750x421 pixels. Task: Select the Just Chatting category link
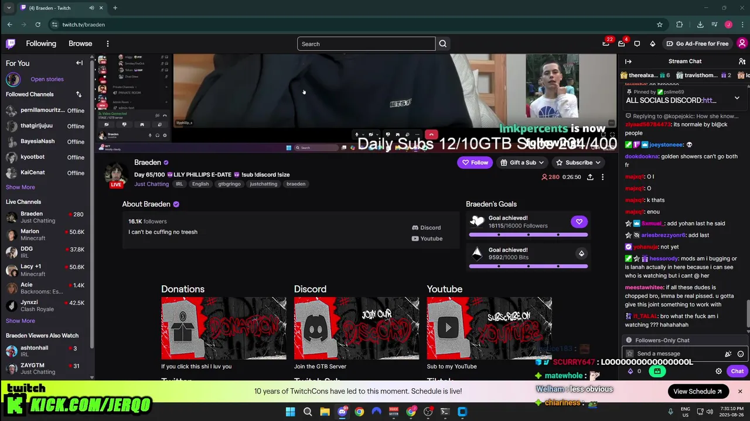tap(151, 184)
